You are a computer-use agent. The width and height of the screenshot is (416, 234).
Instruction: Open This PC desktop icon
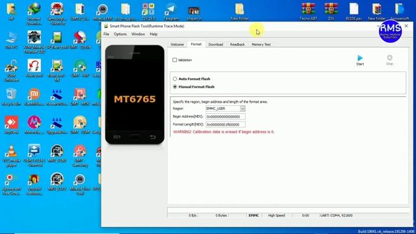click(x=11, y=40)
